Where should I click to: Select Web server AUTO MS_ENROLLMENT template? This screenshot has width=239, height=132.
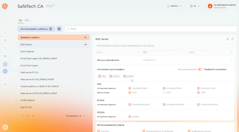[54, 93]
